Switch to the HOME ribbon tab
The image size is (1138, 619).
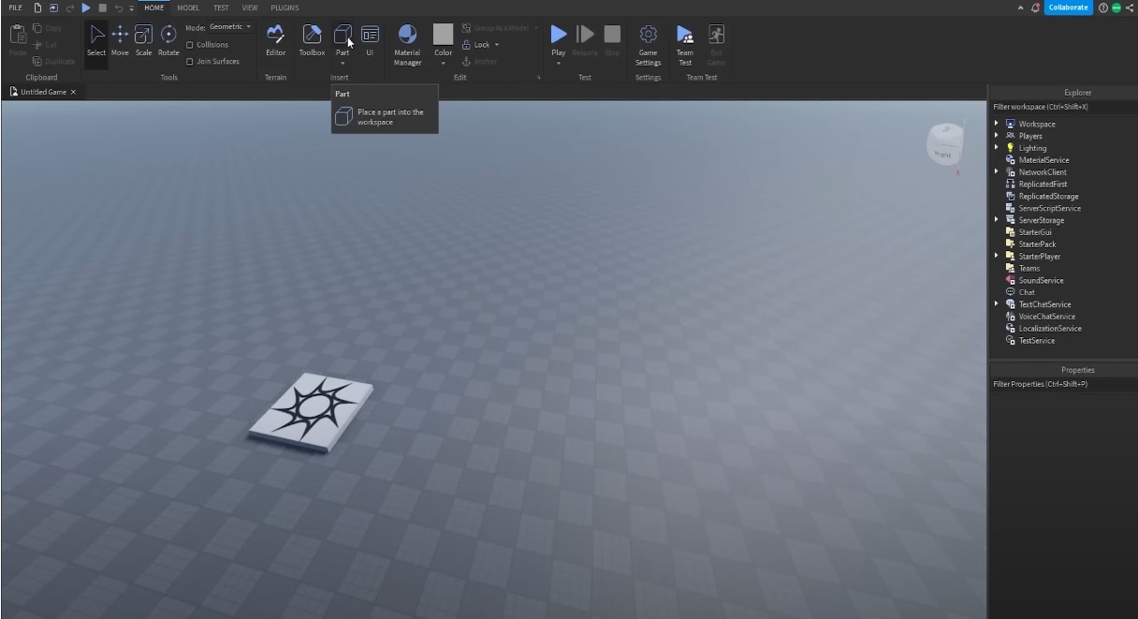pyautogui.click(x=154, y=7)
